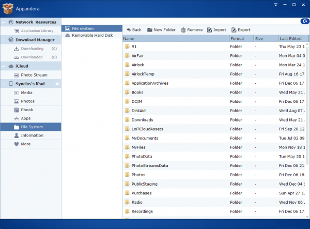Click the Import toolbar button
310x229 pixels.
click(x=216, y=30)
